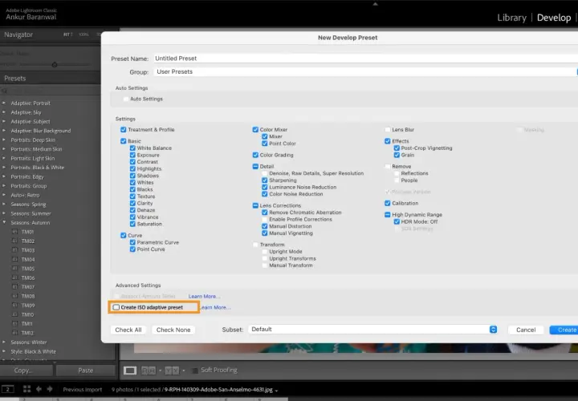
Task: Enable Create ISO adaptive preset checkbox
Action: point(116,307)
